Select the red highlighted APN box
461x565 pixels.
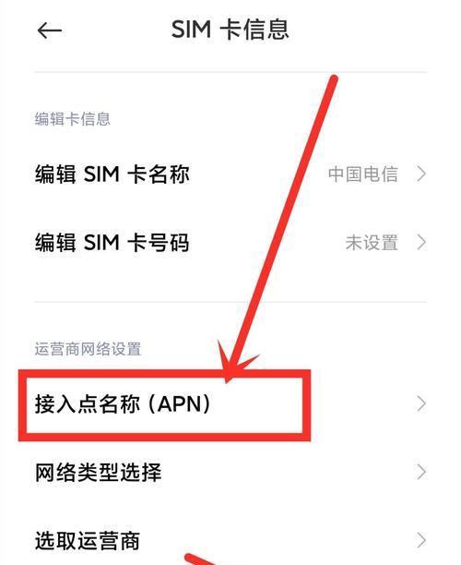pos(164,405)
